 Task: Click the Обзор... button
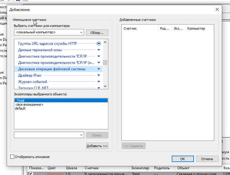point(97,33)
